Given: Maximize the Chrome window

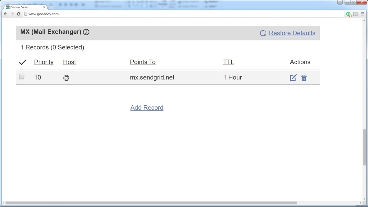Looking at the screenshot, I should pos(354,2).
